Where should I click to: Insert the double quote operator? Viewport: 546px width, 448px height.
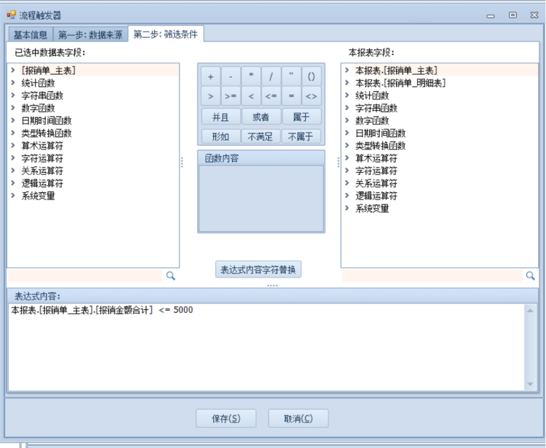291,77
